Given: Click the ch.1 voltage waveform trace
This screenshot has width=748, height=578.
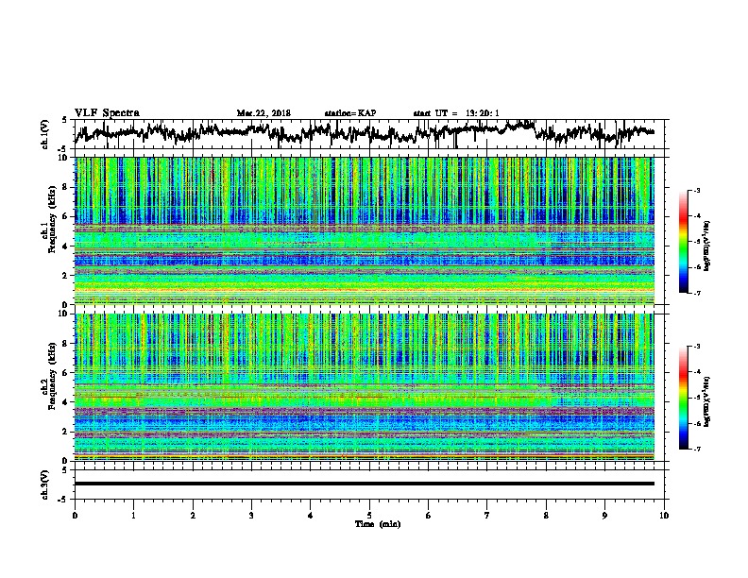Looking at the screenshot, I should point(365,133).
